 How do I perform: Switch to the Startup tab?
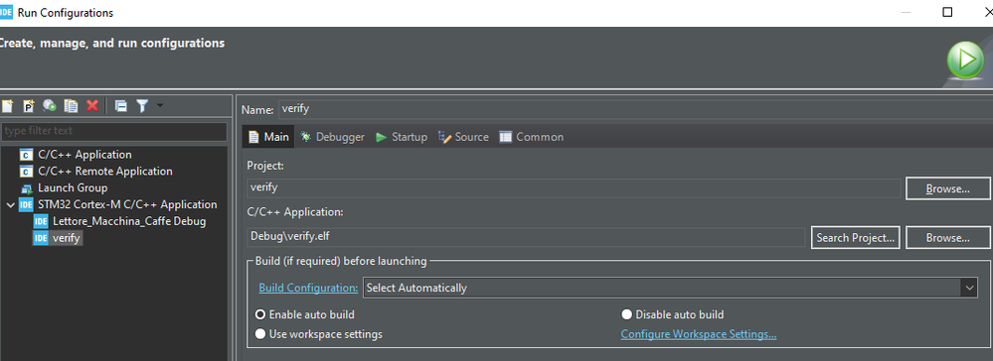pyautogui.click(x=402, y=137)
